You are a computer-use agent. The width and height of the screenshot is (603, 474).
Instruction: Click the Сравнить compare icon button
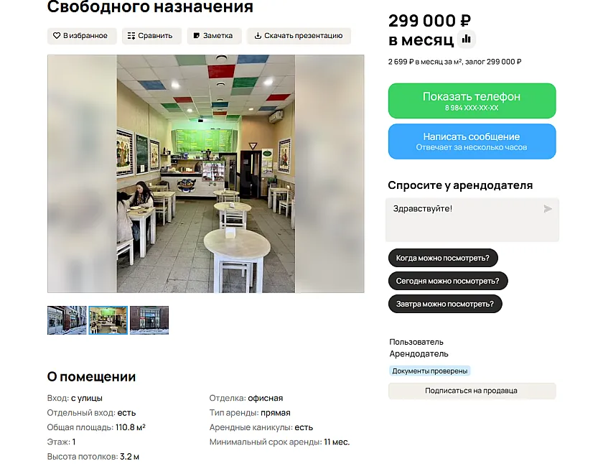(x=149, y=36)
